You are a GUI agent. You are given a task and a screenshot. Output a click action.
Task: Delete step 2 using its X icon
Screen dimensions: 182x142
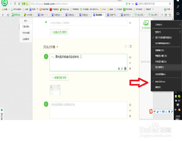point(130,111)
